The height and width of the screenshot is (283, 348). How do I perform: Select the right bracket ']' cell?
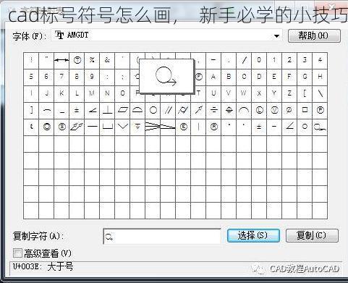point(31,110)
